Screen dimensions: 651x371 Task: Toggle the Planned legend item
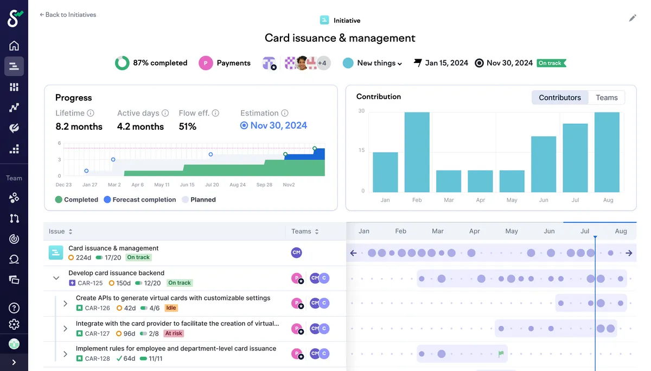click(199, 199)
